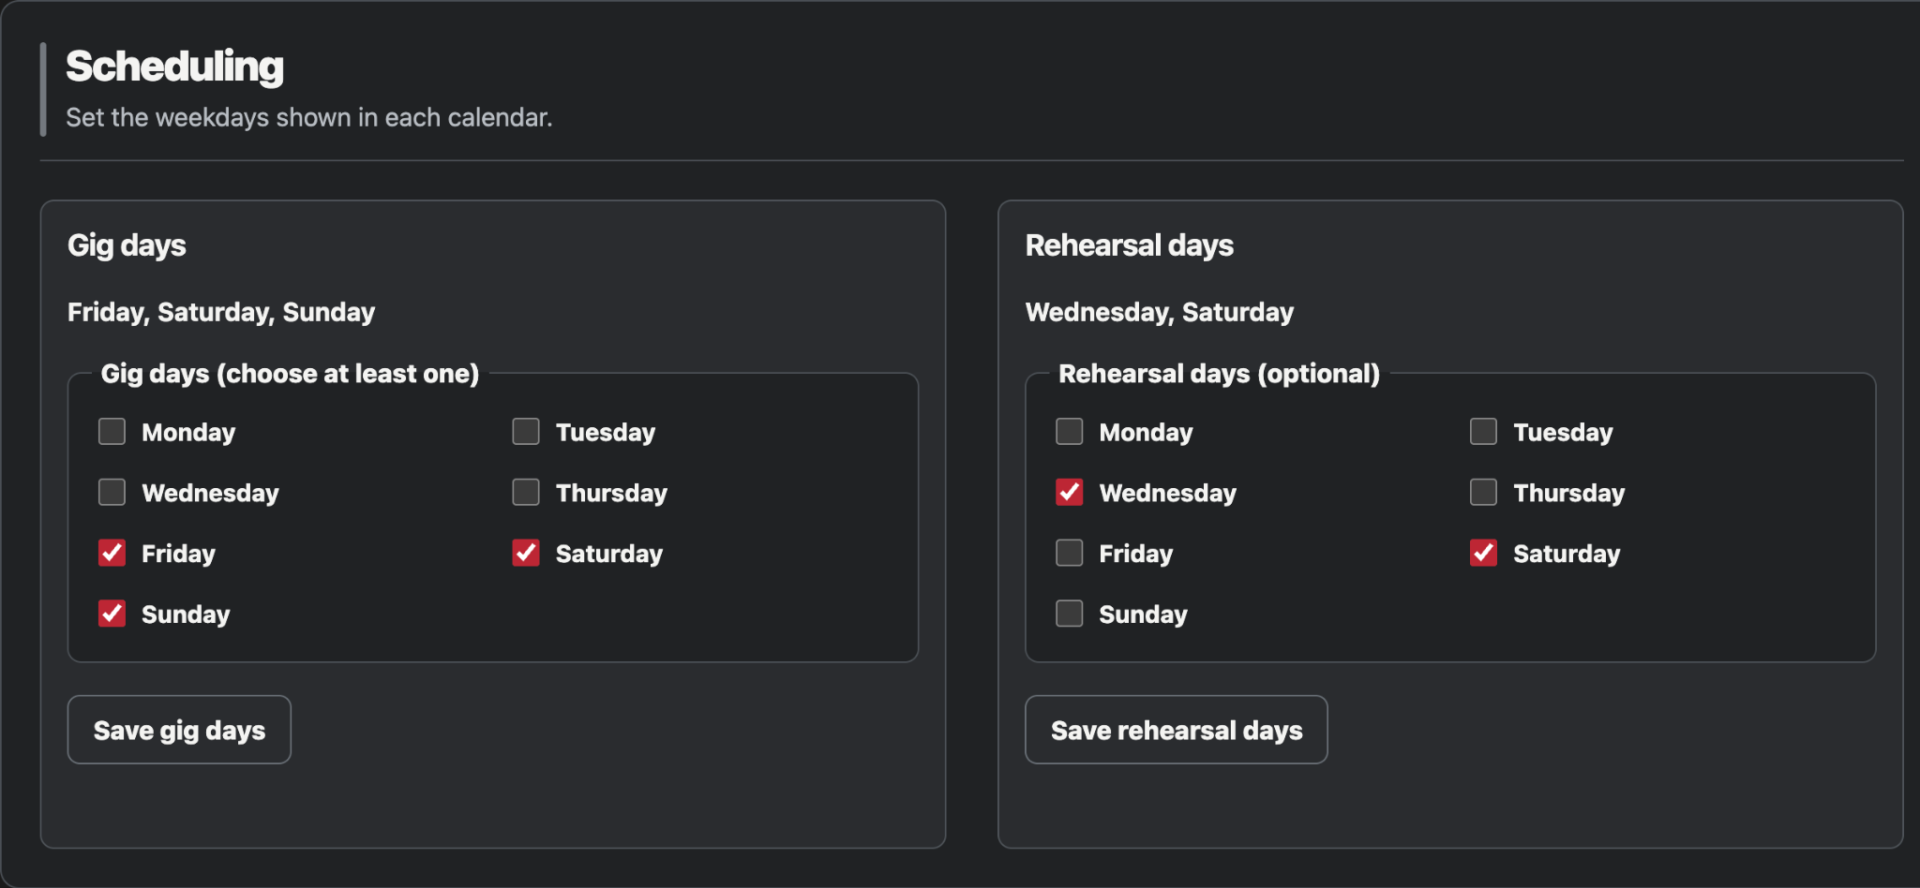Click the 'Wednesday, Saturday' summary text
This screenshot has width=1920, height=888.
click(x=1160, y=312)
